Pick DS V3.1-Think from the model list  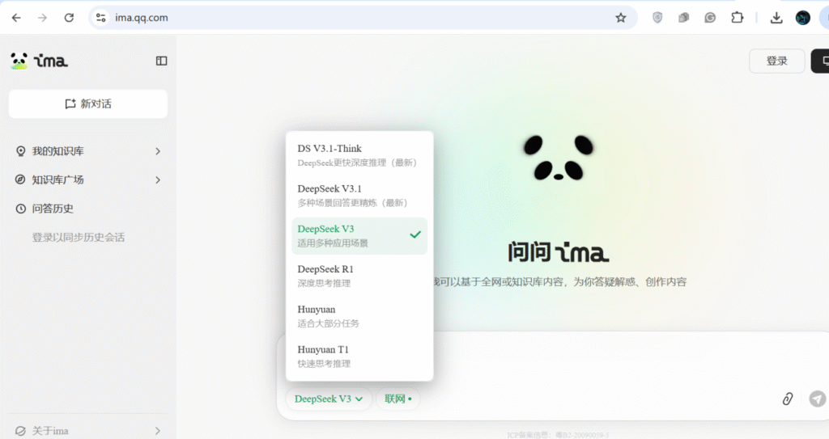pos(359,154)
